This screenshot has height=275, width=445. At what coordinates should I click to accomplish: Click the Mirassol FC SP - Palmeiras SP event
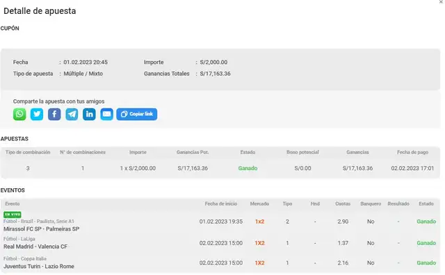[x=42, y=228]
